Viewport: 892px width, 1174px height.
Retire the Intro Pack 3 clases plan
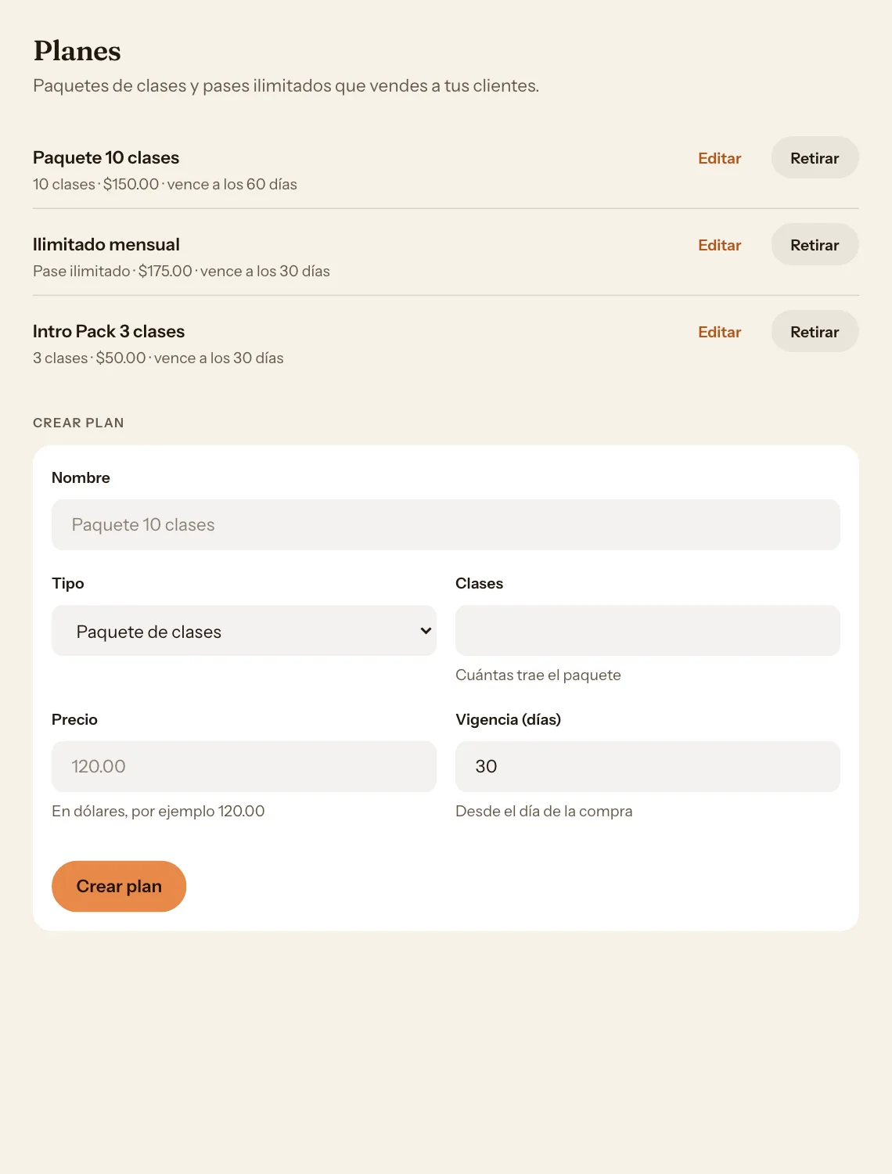pos(815,331)
